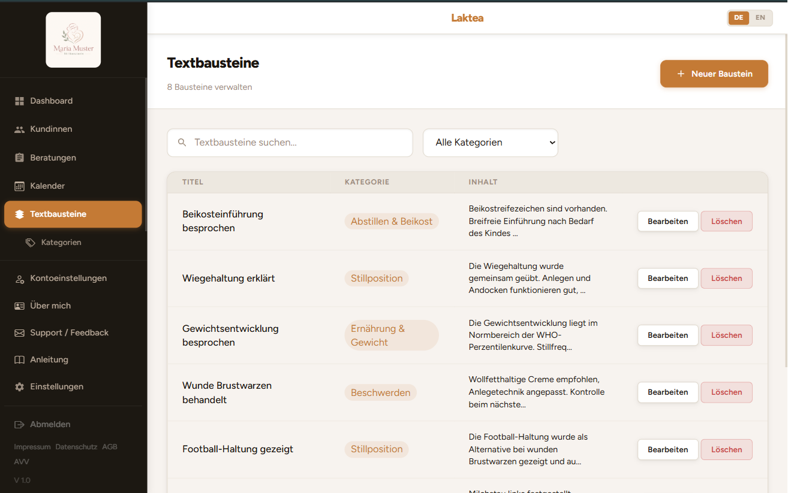Delete the Football-Haltung gezeigt entry
Image resolution: width=788 pixels, height=493 pixels.
727,450
